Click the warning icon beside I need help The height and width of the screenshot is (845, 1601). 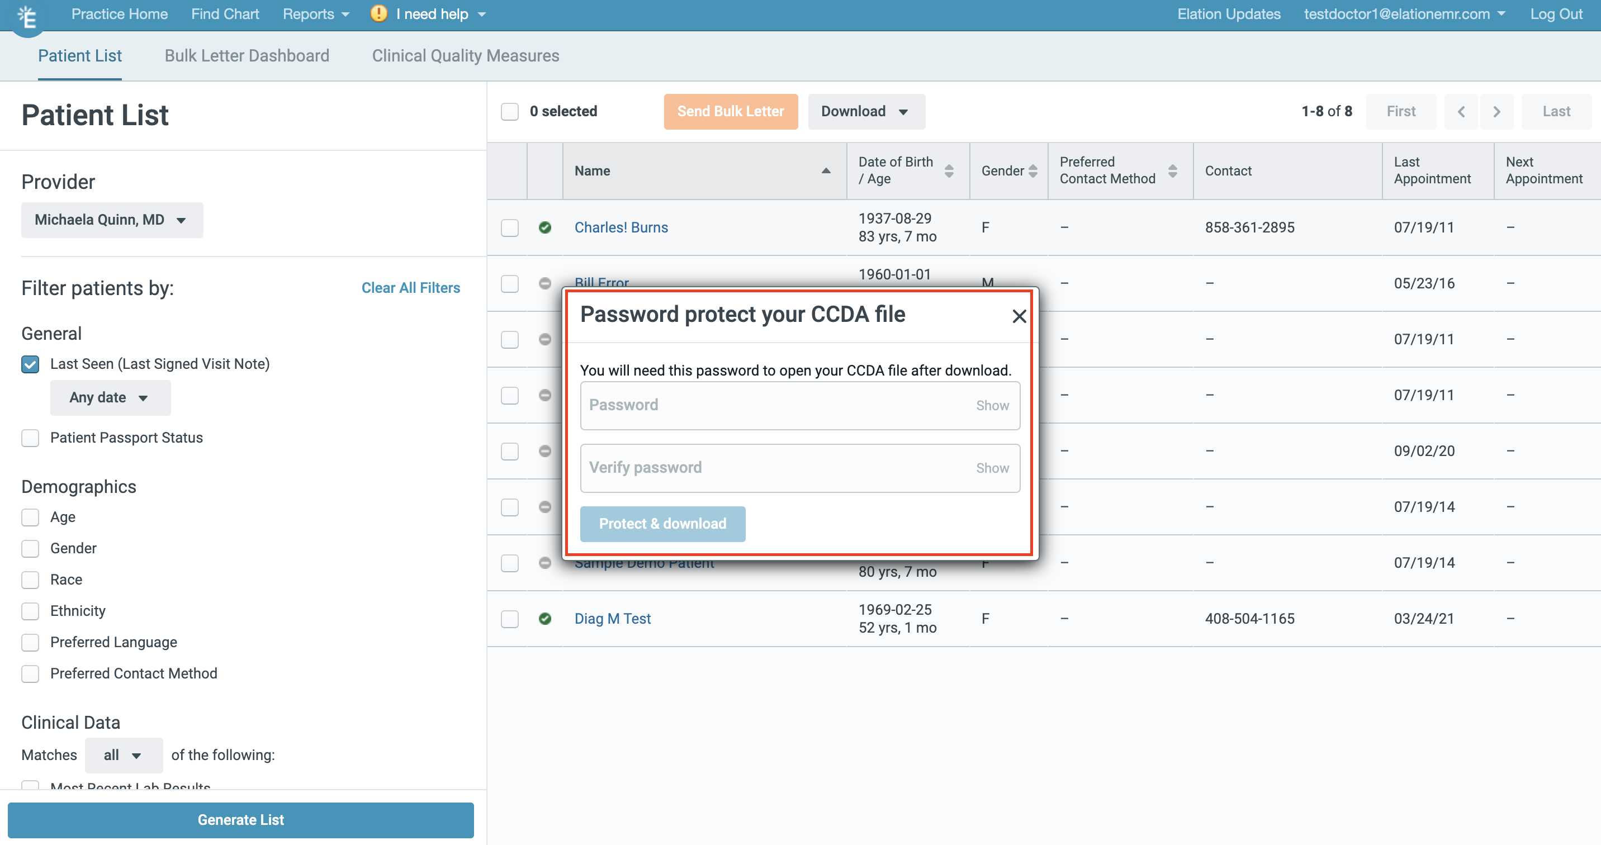point(378,13)
